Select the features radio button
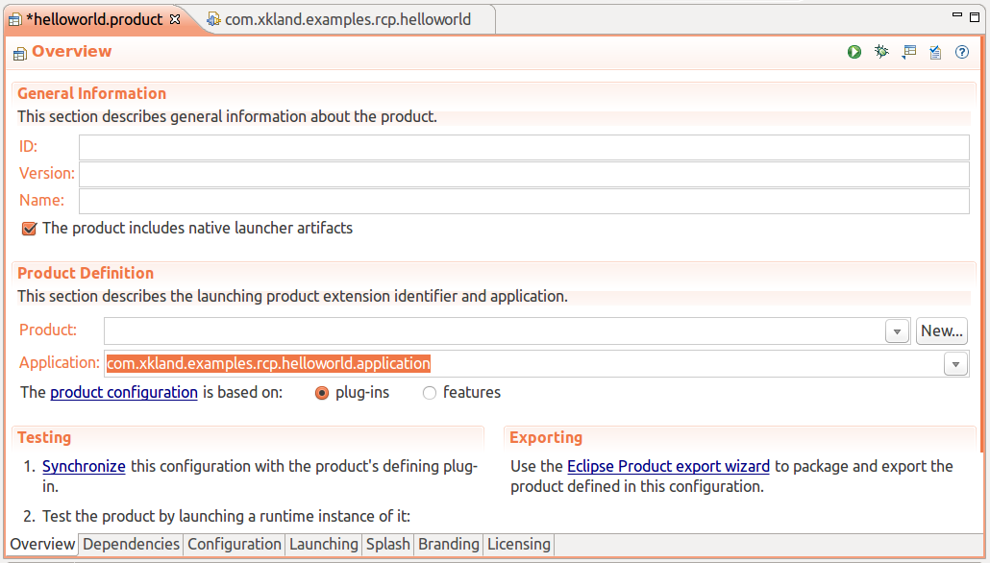Screen dimensions: 990x563 [430, 393]
